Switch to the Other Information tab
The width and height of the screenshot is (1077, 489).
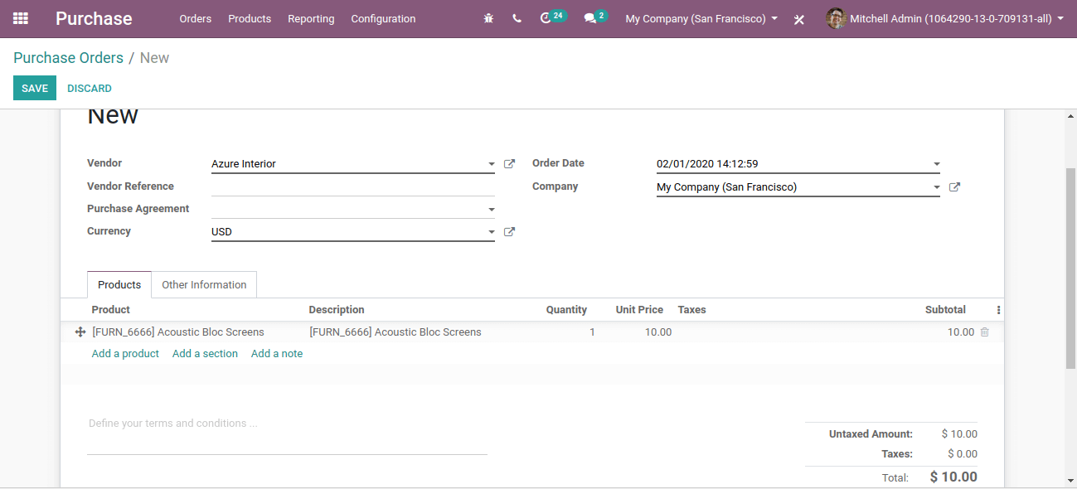click(204, 284)
